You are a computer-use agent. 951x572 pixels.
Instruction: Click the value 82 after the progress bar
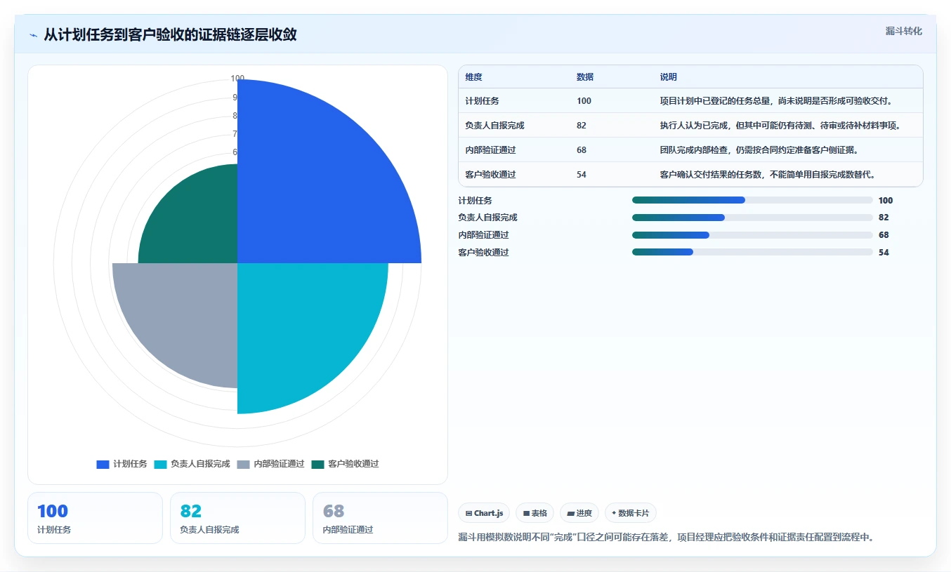pyautogui.click(x=884, y=218)
